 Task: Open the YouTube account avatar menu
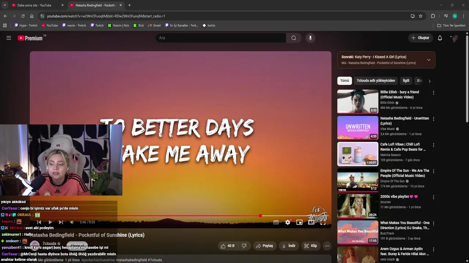(455, 38)
